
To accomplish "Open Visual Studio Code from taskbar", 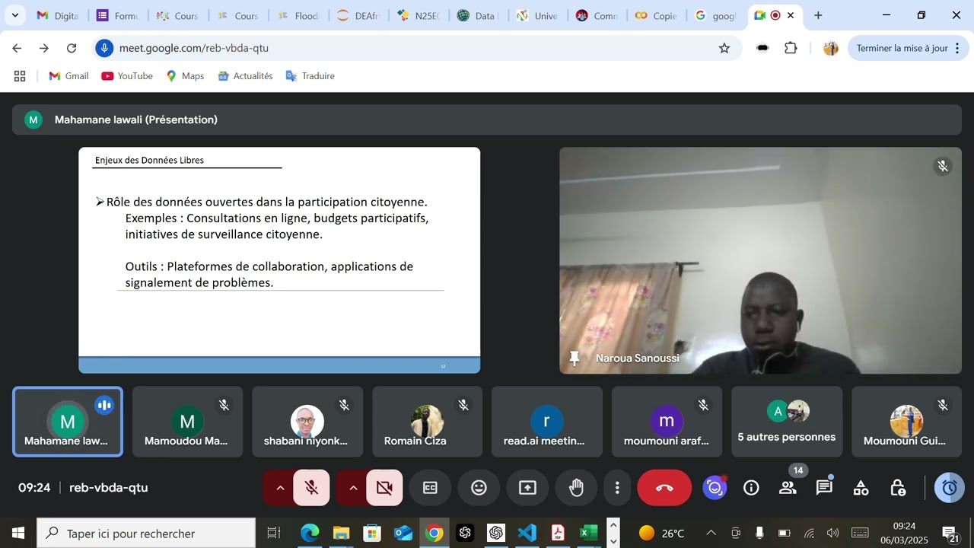I will pos(527,533).
